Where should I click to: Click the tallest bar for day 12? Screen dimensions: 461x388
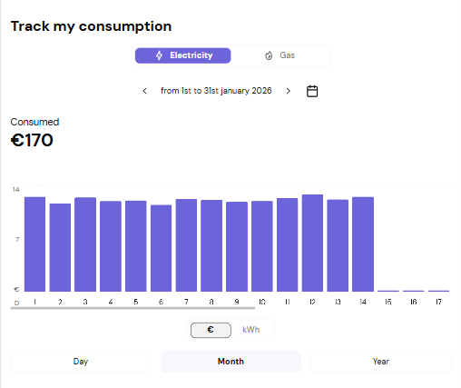pos(312,243)
